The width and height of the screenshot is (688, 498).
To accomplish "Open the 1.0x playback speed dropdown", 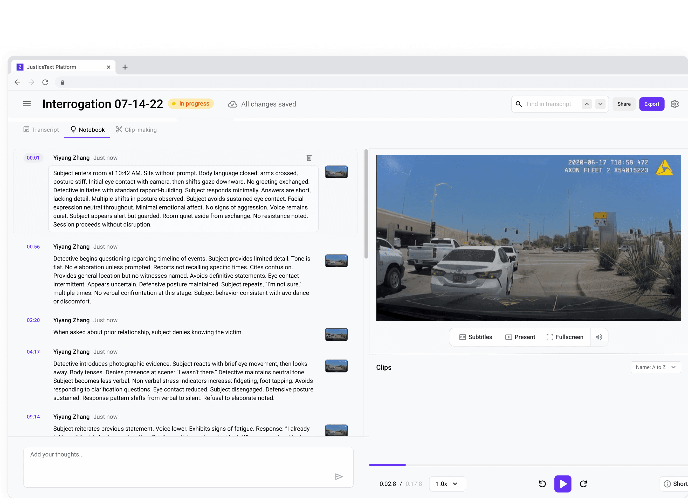I will 447,484.
